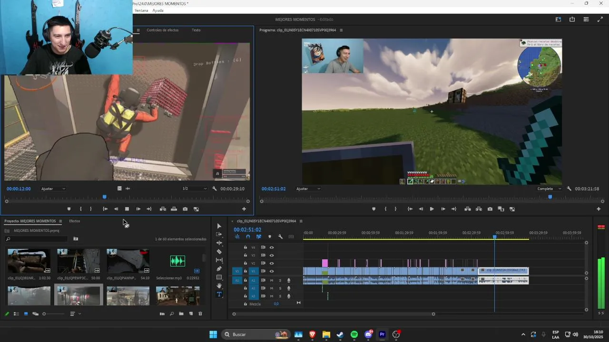Select Proyecto: MEJORES MOMENTOS tab

tap(30, 221)
